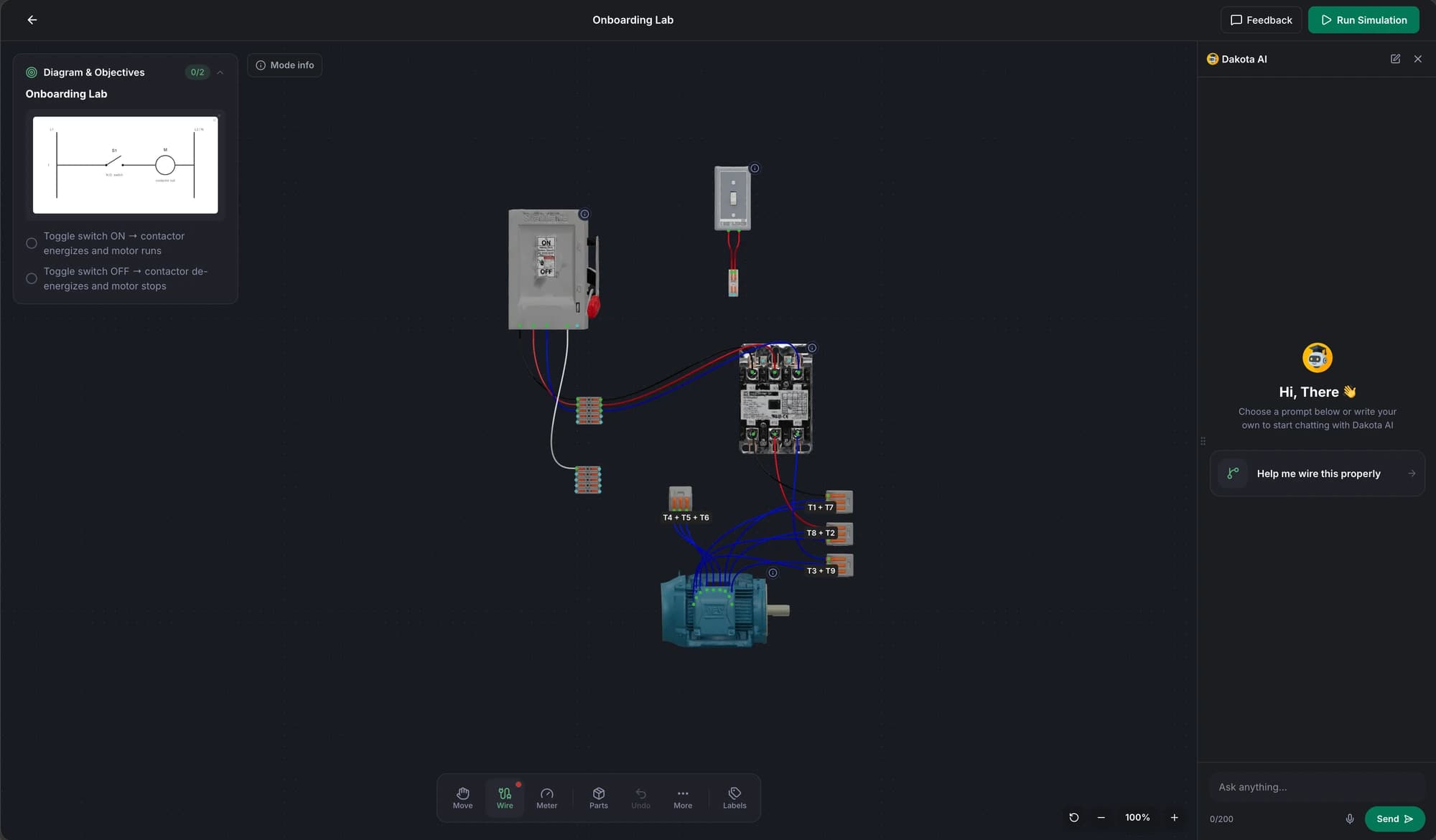Viewport: 1436px width, 840px height.
Task: Open the toggle switch info icon
Action: point(755,169)
